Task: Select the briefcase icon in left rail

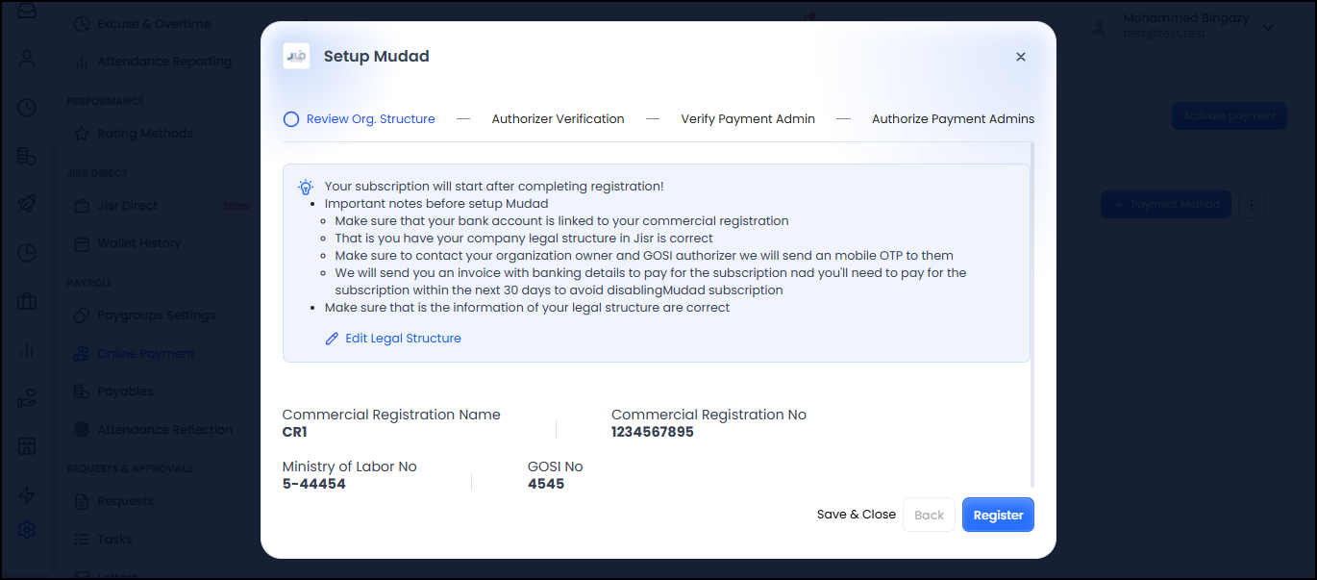Action: coord(27,302)
